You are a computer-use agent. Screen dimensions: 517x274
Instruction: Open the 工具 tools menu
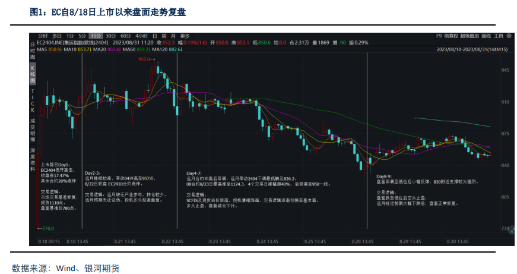pyautogui.click(x=499, y=36)
